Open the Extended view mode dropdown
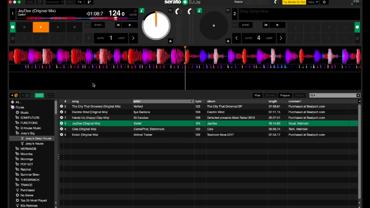The height and width of the screenshot is (208, 370). [54, 2]
